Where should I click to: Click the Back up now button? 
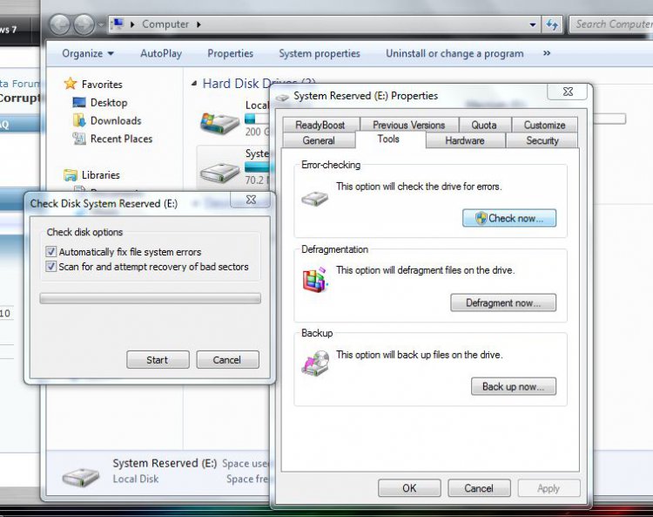pyautogui.click(x=513, y=386)
